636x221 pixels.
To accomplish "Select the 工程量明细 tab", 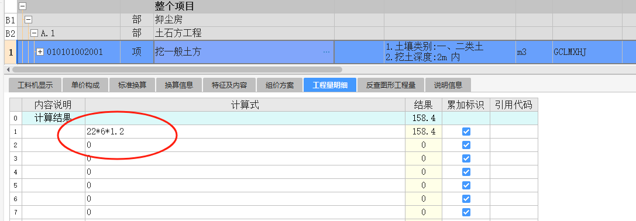I will (x=330, y=85).
